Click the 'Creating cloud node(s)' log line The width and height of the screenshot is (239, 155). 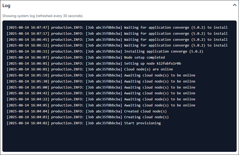coord(88,117)
